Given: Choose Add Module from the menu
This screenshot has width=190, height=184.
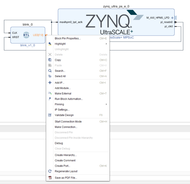Looking at the screenshot, I should [63, 88].
